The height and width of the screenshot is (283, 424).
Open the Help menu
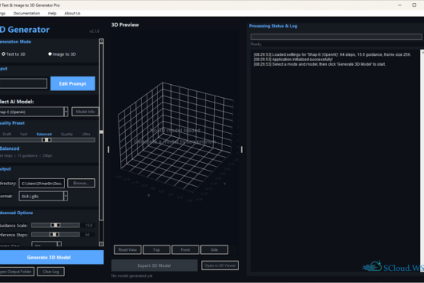point(52,13)
